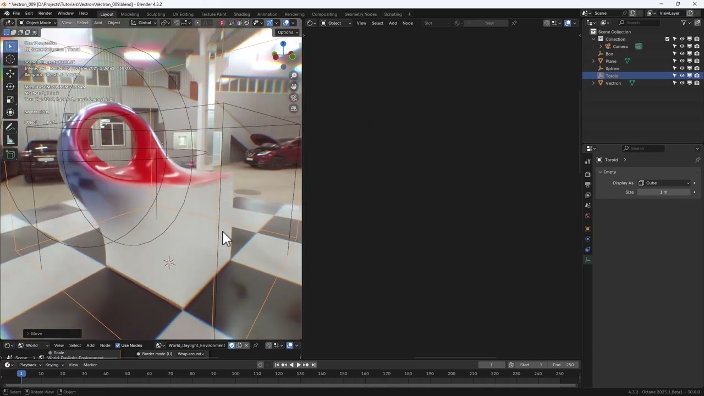Image resolution: width=704 pixels, height=396 pixels.
Task: Open the Tool properties tab
Action: (587, 161)
